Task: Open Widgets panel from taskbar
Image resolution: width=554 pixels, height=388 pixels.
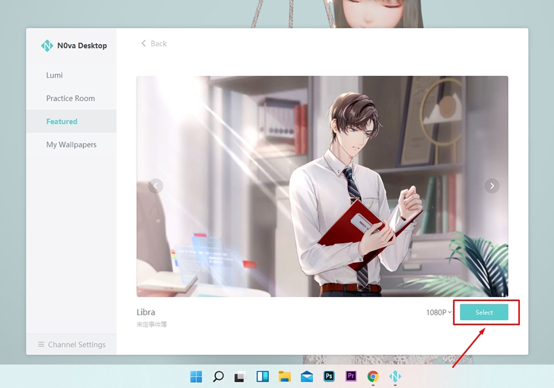Action: 263,376
